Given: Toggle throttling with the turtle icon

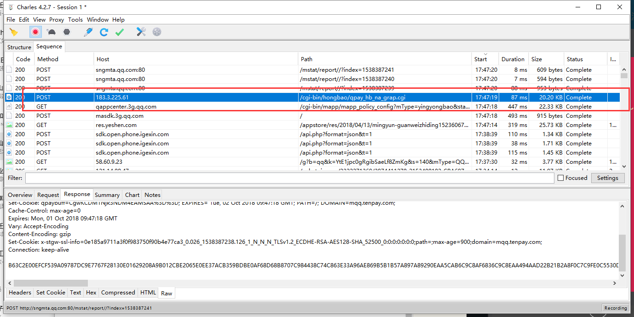Looking at the screenshot, I should point(52,32).
